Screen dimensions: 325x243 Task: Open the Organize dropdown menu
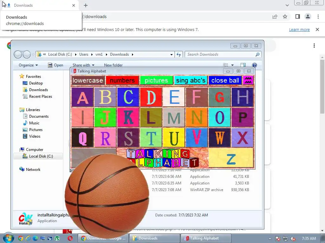pos(28,65)
